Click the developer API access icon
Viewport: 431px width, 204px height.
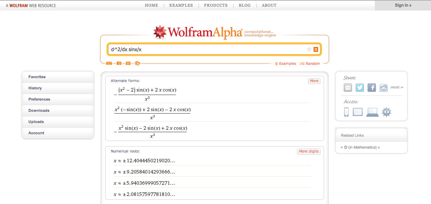[x=386, y=112]
